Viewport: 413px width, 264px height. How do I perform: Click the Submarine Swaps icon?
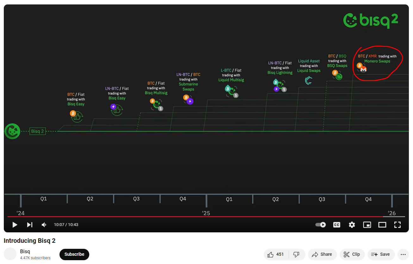point(188,99)
